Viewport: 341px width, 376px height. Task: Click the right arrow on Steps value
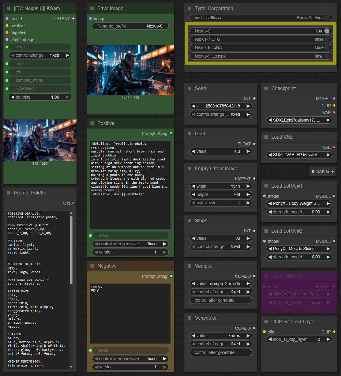click(248, 238)
